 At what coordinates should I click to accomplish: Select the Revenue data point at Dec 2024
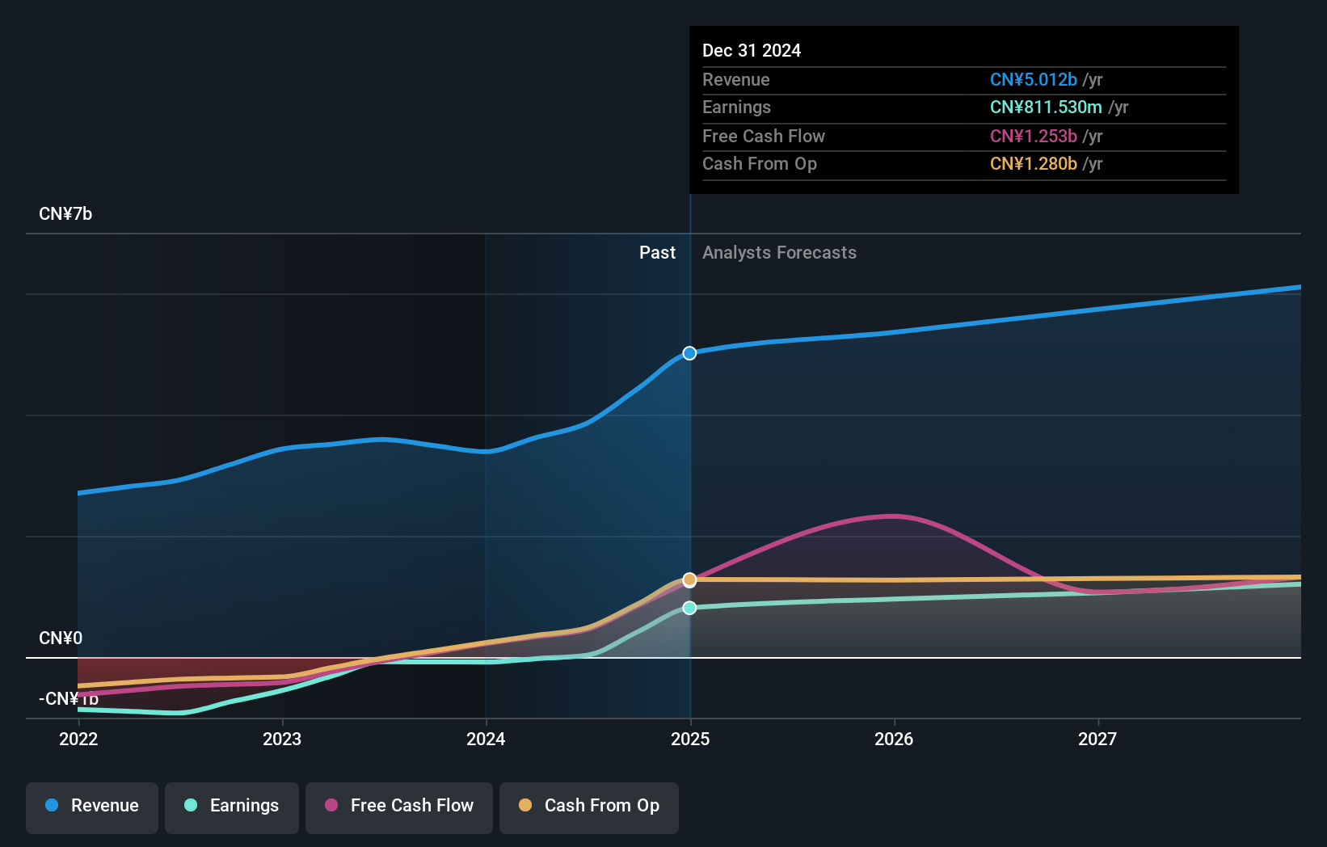click(x=689, y=353)
